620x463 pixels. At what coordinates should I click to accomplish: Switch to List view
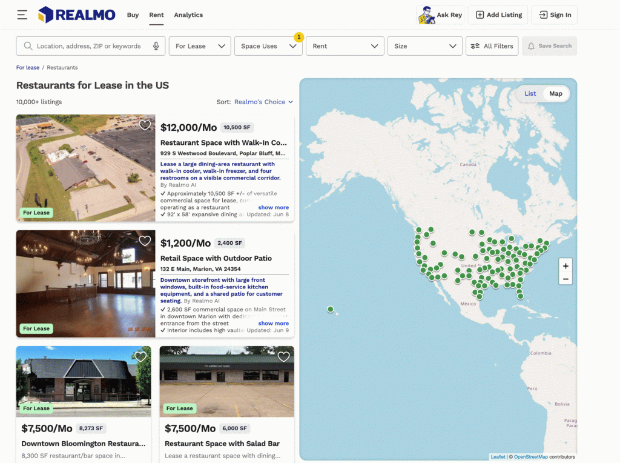[530, 93]
